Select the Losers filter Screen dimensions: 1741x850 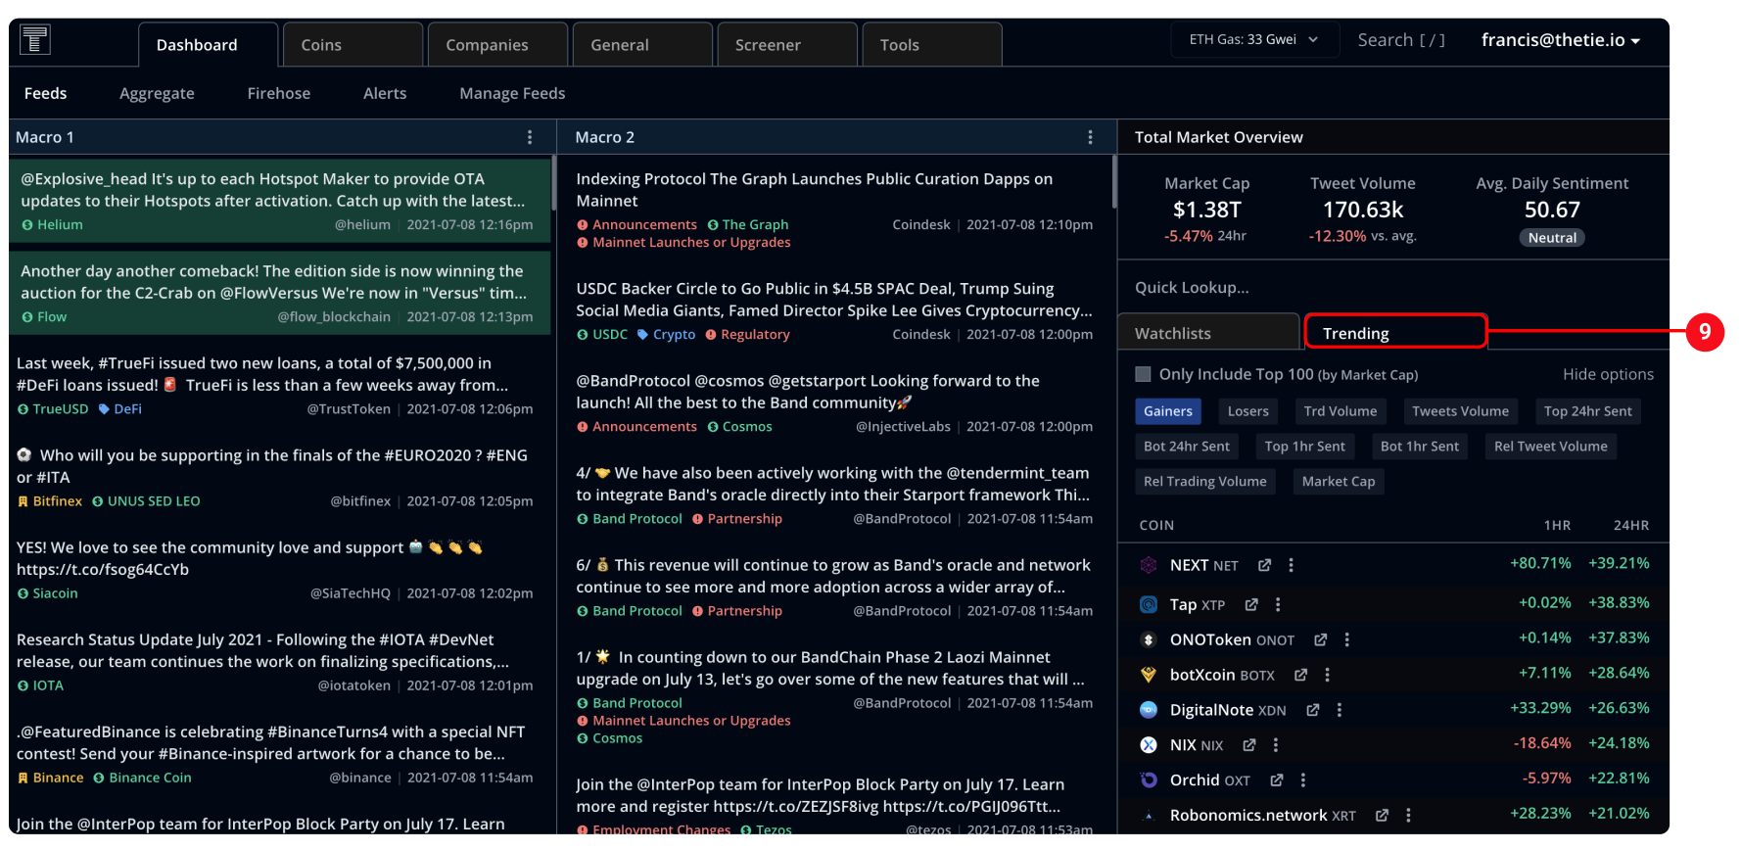tap(1247, 411)
